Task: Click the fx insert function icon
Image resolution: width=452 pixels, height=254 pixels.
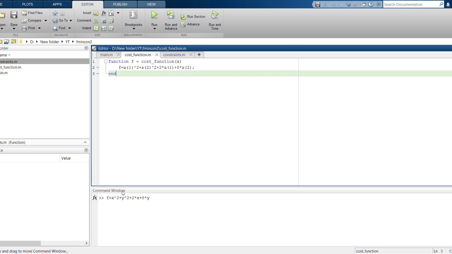Action: coord(103,13)
